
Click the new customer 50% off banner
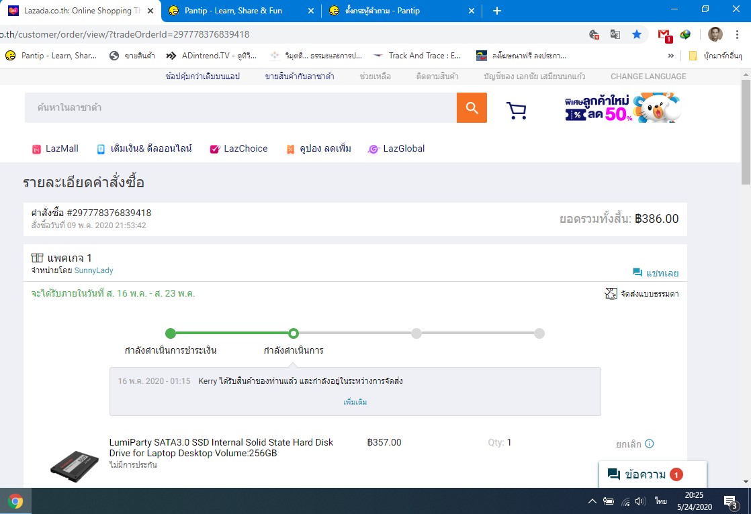(623, 108)
